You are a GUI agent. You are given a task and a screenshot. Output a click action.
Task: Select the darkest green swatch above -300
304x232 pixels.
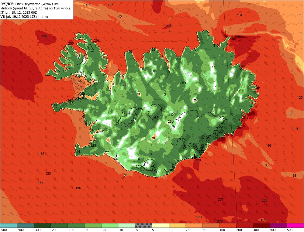[42, 225]
